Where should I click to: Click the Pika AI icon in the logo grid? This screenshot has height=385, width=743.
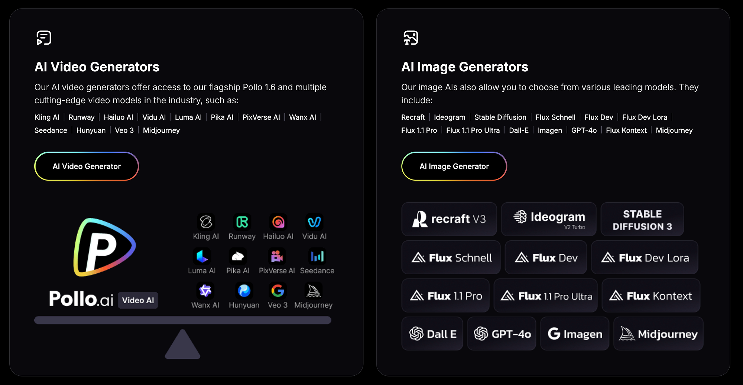point(238,256)
